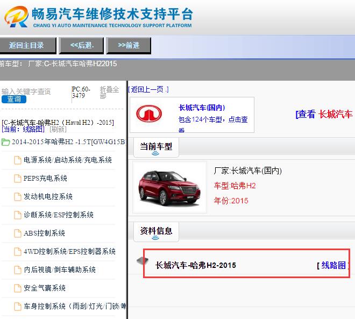Click the 当前：线路图 link
The height and width of the screenshot is (319, 355).
[23, 129]
